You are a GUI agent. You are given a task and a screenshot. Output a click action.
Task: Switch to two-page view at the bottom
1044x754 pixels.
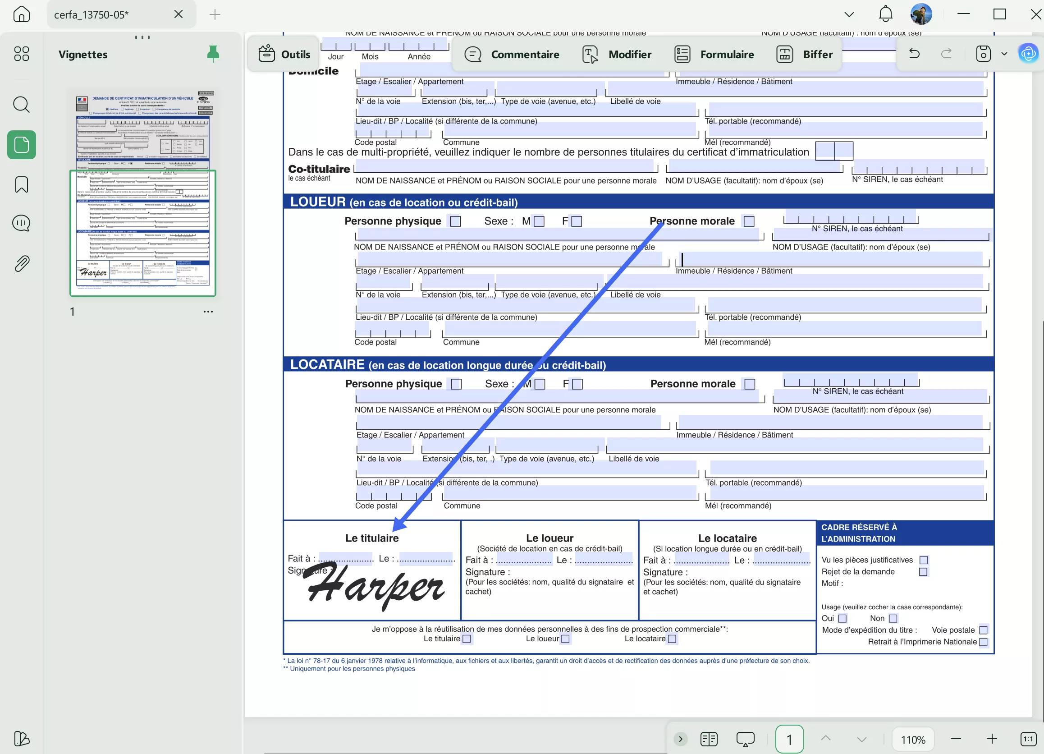[x=709, y=739]
